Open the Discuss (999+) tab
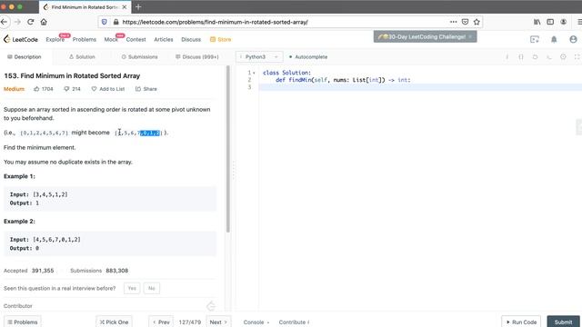 (x=197, y=56)
